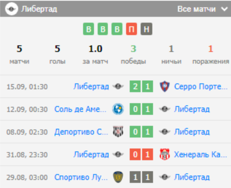Open the Соль де Аме... team link
The height and width of the screenshot is (188, 231).
pos(81,109)
